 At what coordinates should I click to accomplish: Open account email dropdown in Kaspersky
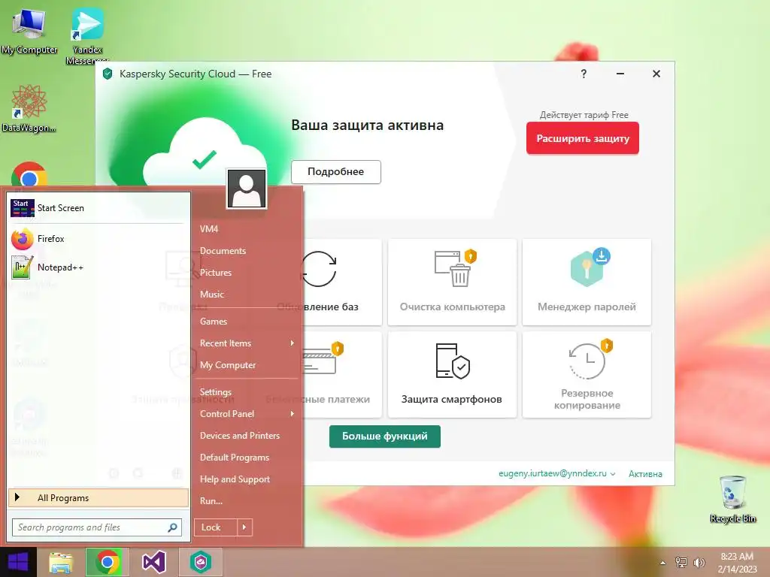[613, 474]
